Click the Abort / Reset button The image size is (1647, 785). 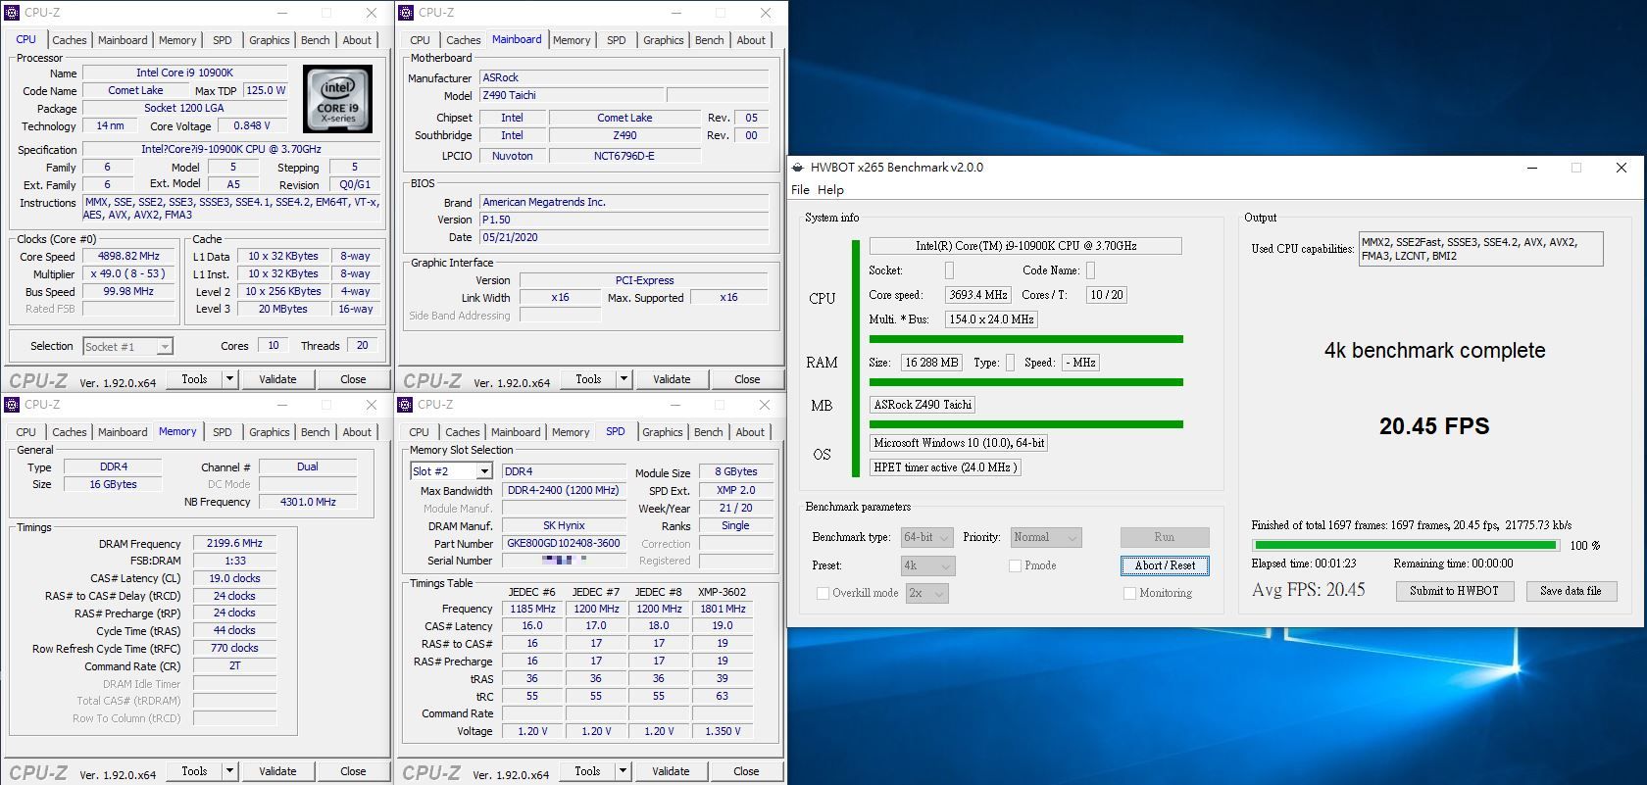pyautogui.click(x=1165, y=565)
